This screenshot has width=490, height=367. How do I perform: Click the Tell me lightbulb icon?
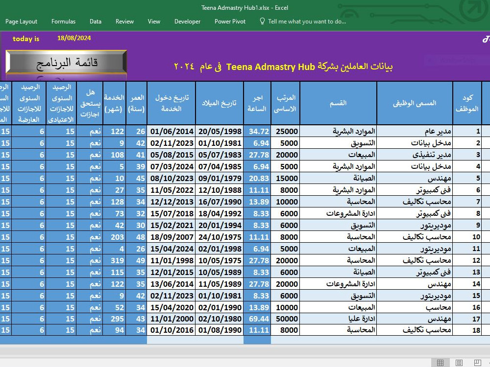click(262, 21)
